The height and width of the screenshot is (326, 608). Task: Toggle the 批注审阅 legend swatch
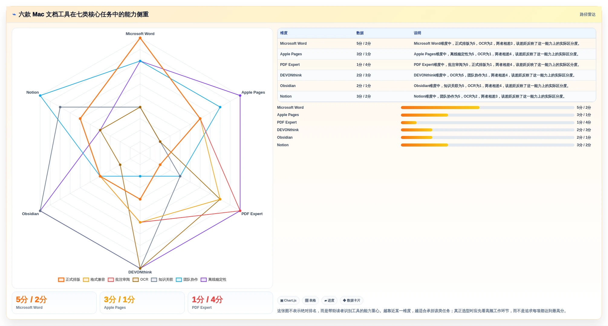111,279
